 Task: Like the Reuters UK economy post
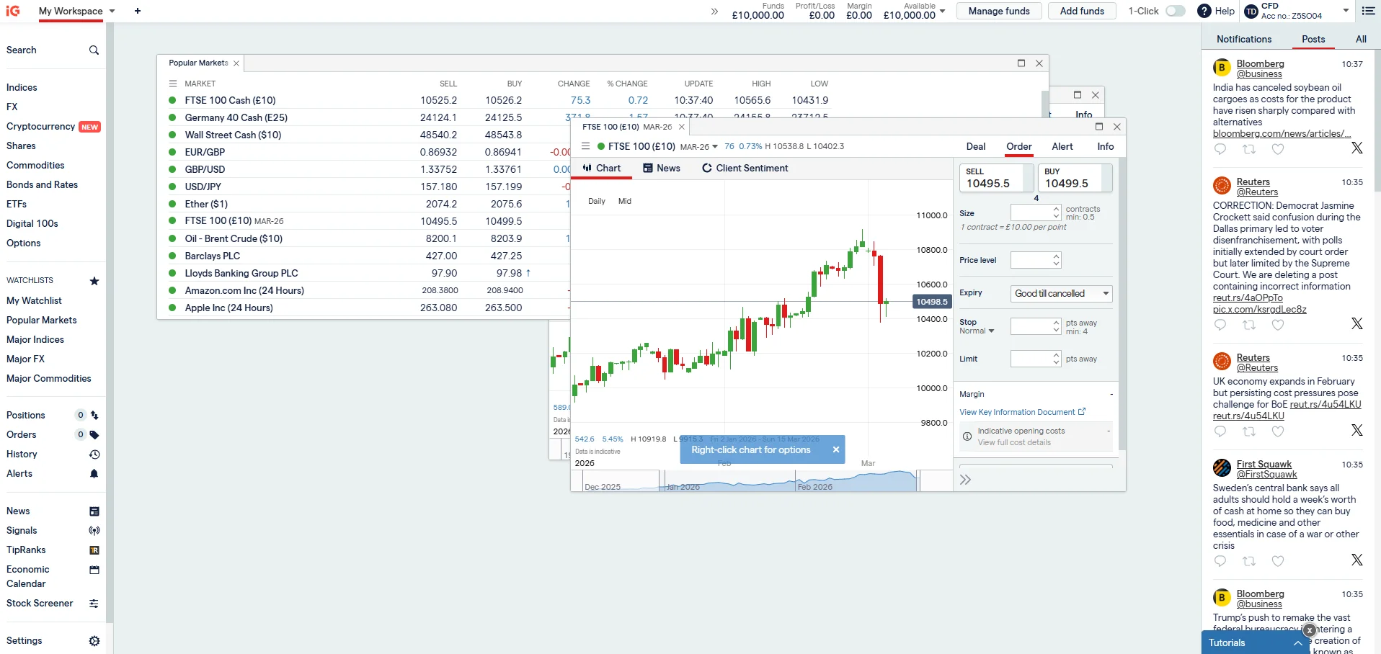(x=1279, y=431)
